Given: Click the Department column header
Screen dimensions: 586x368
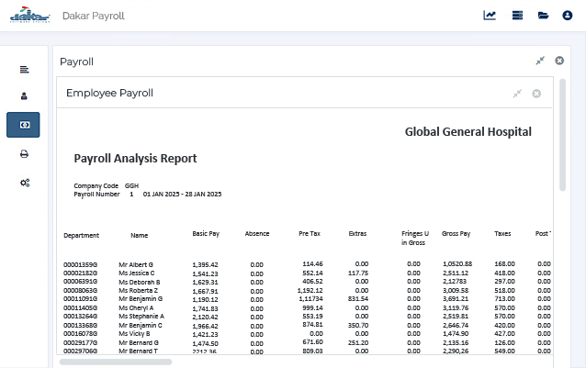Looking at the screenshot, I should [x=81, y=236].
